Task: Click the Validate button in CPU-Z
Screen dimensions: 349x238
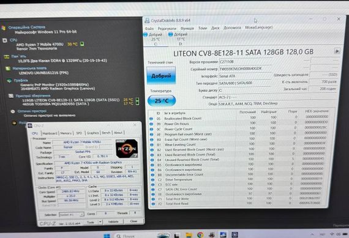Action: tap(113, 221)
